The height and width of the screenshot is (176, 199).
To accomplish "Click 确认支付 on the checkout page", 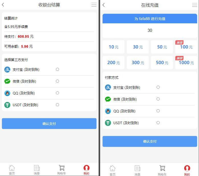I will pos(49,123).
